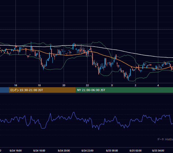The image size is (173, 153).
Task: Click the NY 21:00-06:00 JST session bar
Action: click(124, 90)
